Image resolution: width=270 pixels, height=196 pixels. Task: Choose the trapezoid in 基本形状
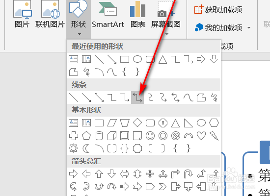(125, 123)
